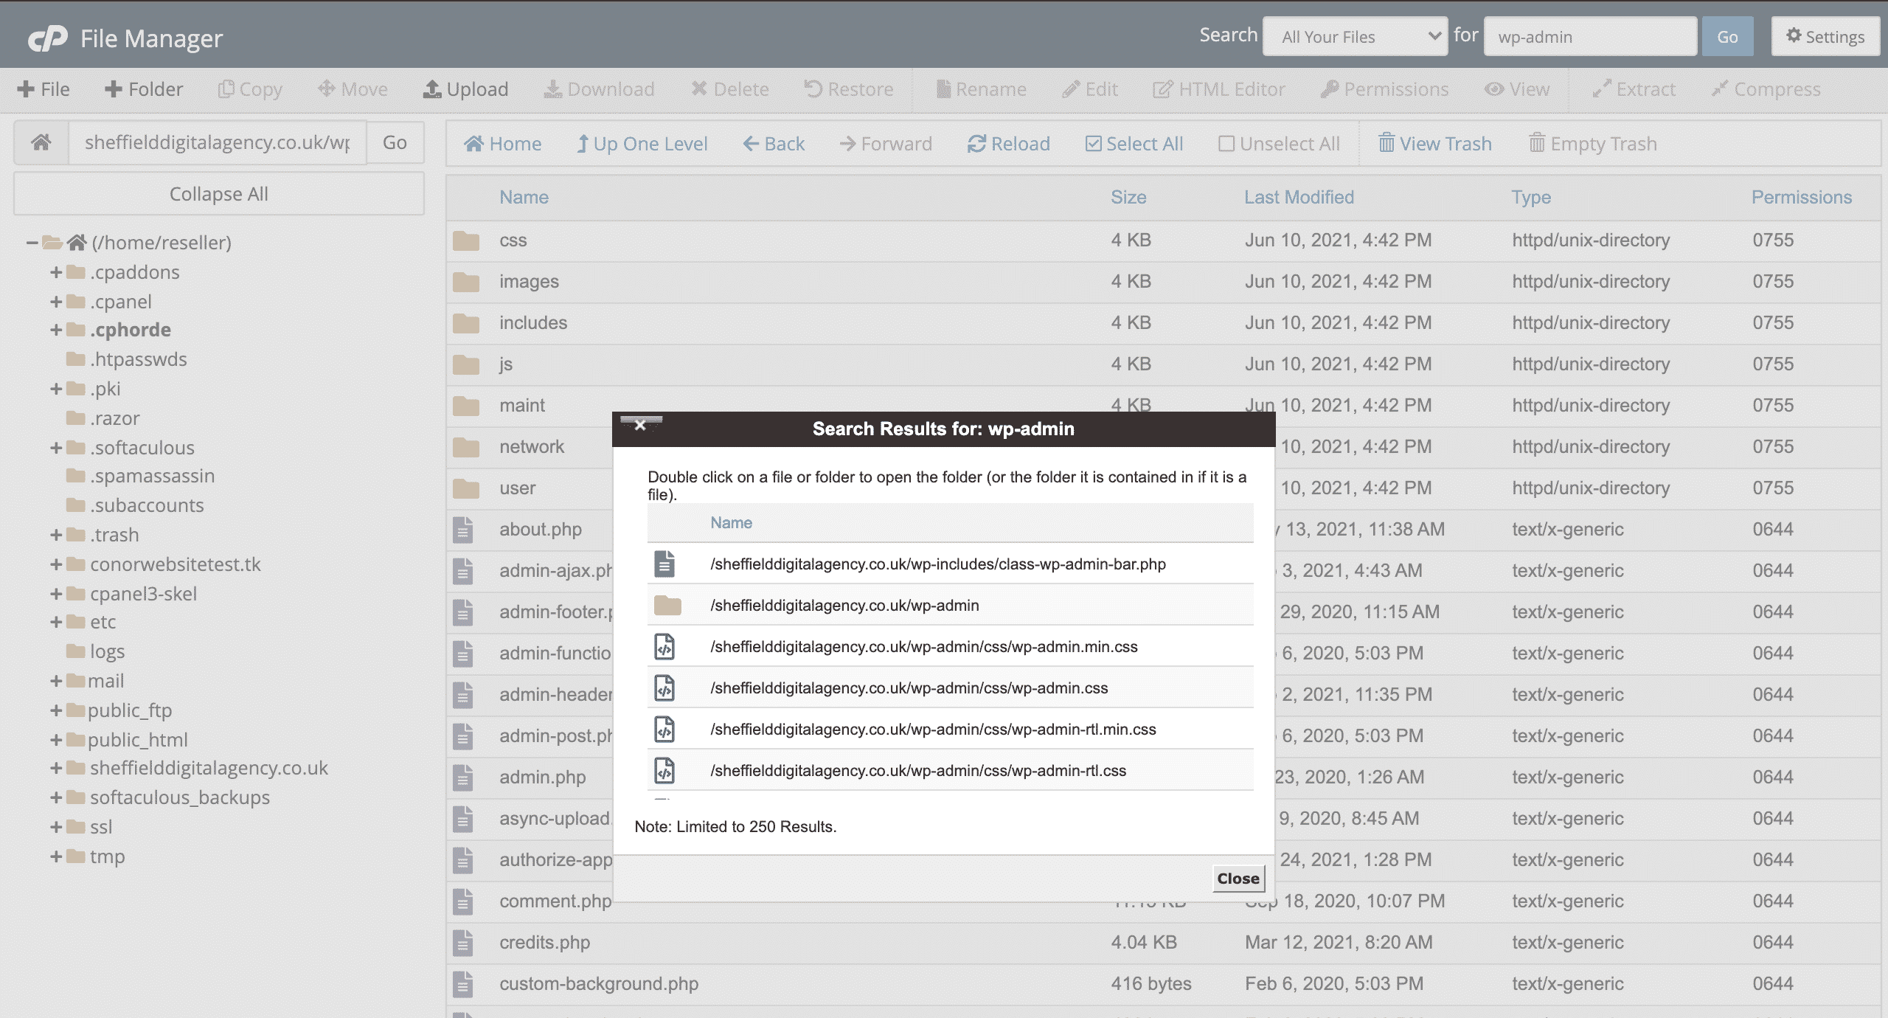Sort by Size column header
The width and height of the screenshot is (1888, 1018).
coord(1128,197)
